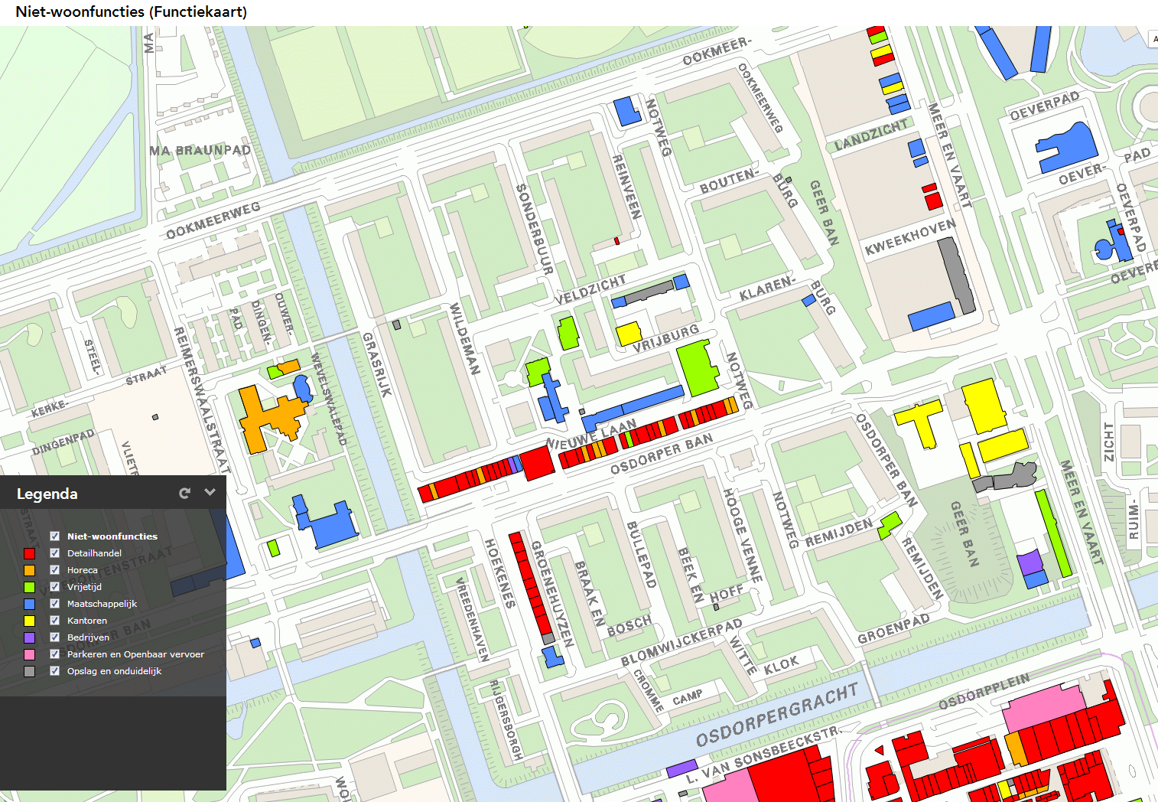Click the Kantoren legend label
This screenshot has height=802, width=1158.
pyautogui.click(x=87, y=621)
